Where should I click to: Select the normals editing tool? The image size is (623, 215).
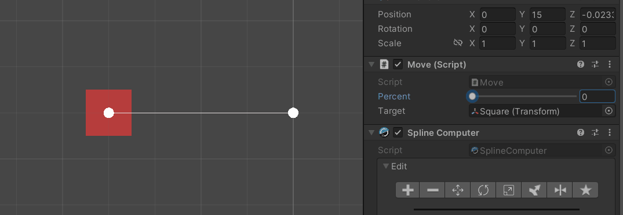[x=534, y=190]
